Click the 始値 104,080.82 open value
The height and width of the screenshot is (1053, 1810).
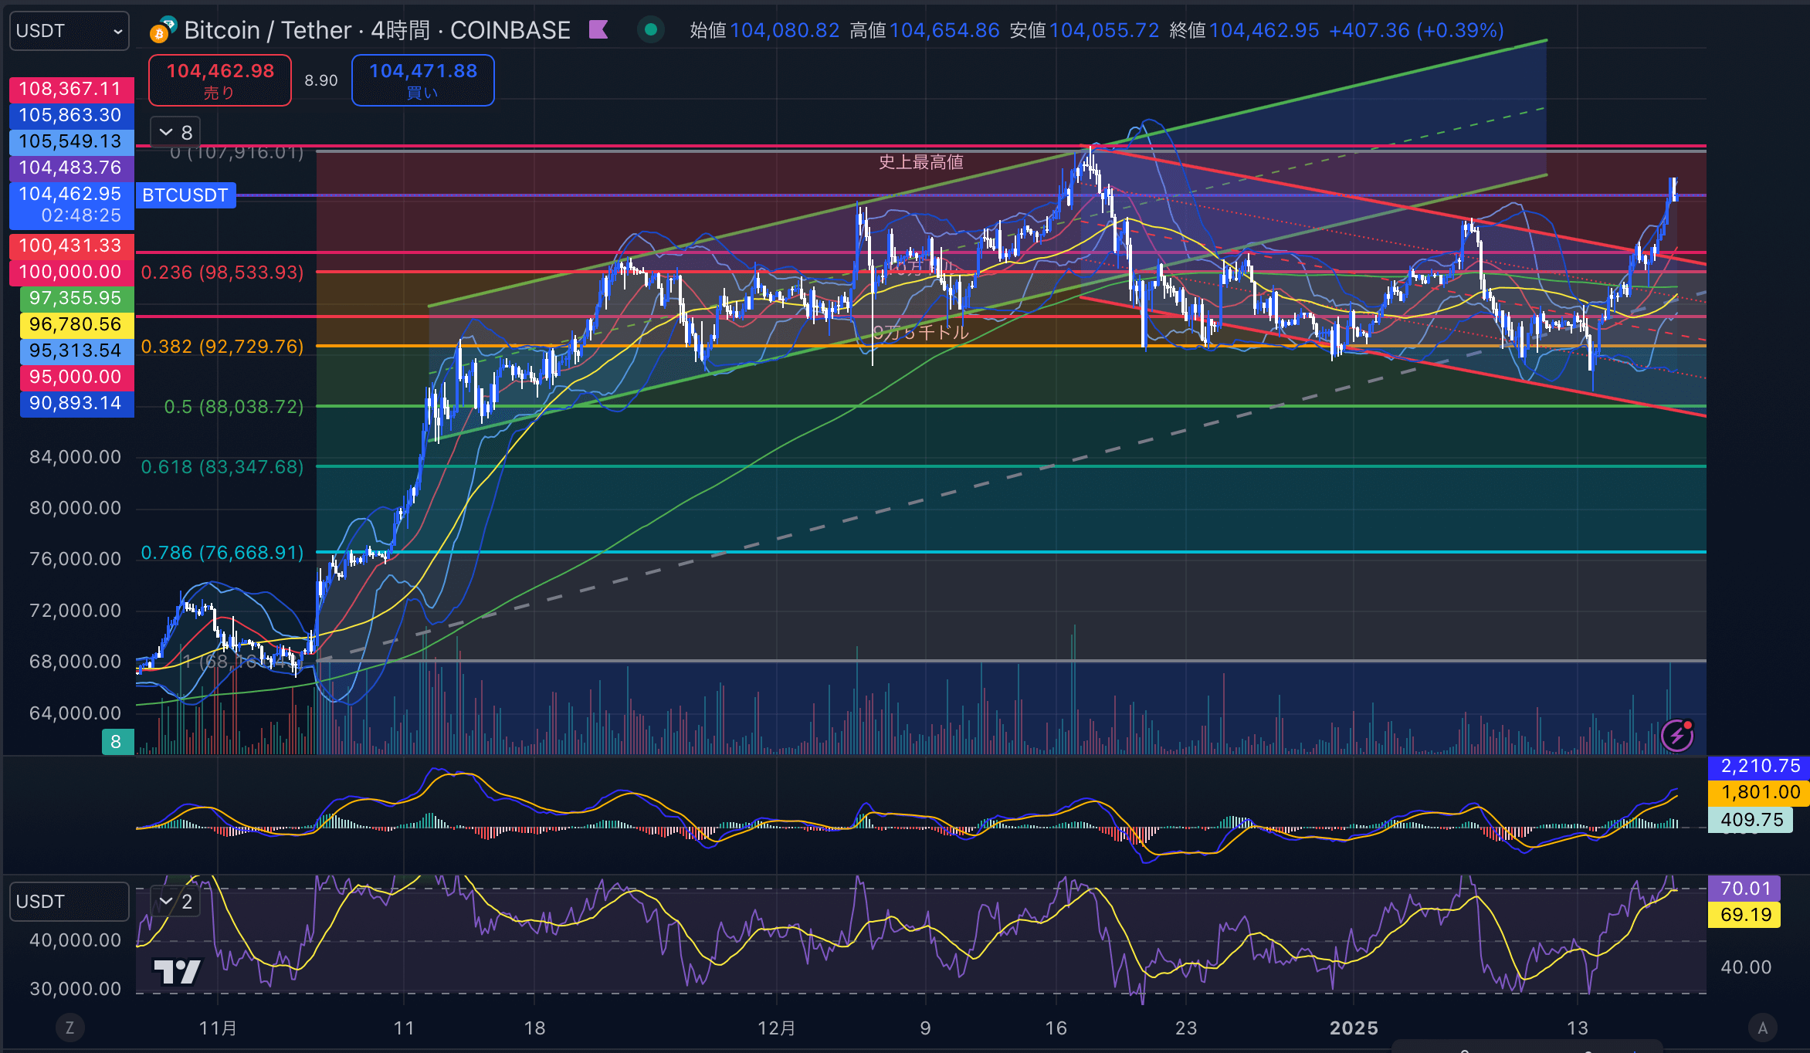click(x=764, y=30)
